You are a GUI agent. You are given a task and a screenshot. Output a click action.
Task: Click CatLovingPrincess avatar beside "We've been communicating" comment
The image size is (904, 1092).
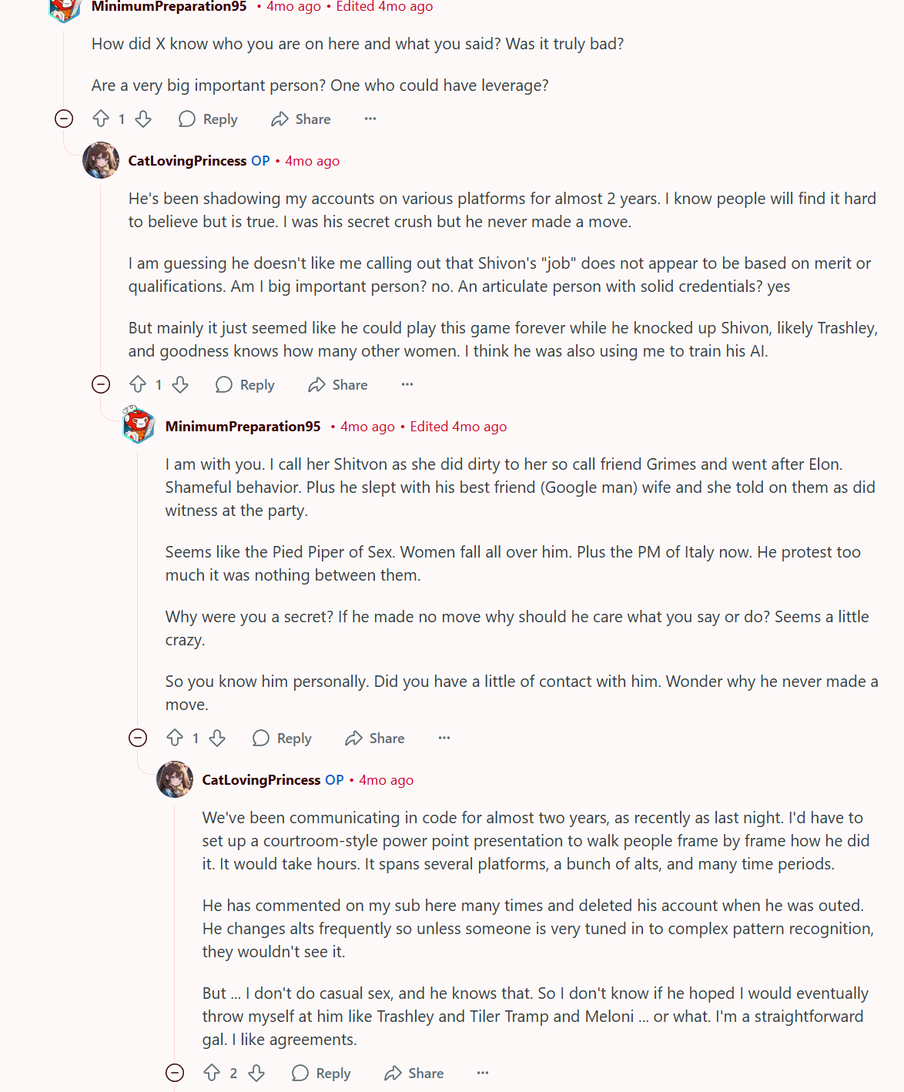175,779
